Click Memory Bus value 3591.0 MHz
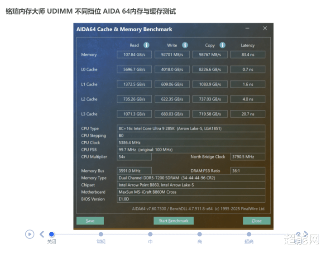Image resolution: width=326 pixels, height=253 pixels. [134, 171]
